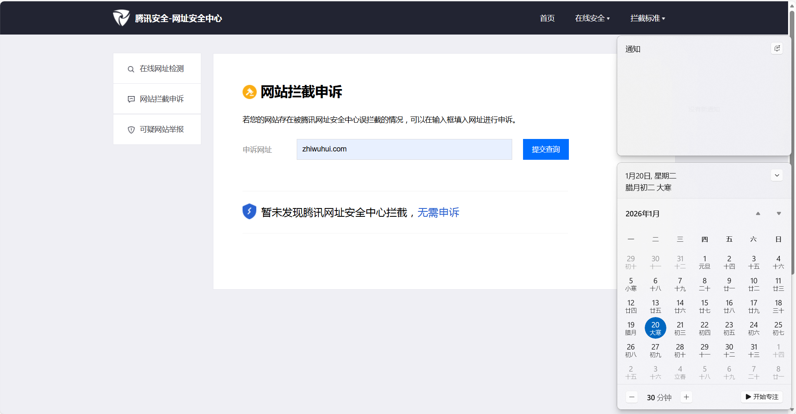This screenshot has height=414, width=796.
Task: Click the 腊月初二 大寒 lunar date text
Action: (x=648, y=188)
